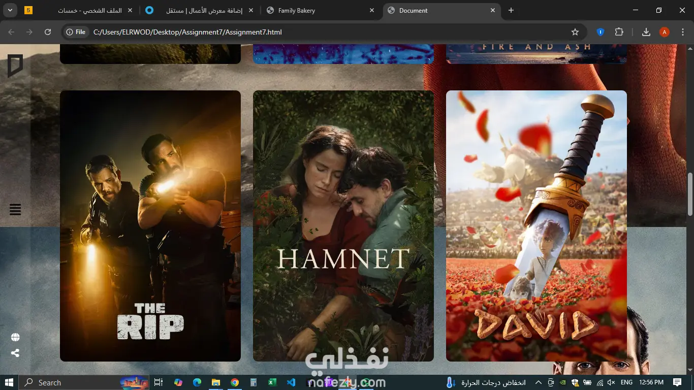
Task: Open Calculator from the taskbar
Action: (254, 382)
